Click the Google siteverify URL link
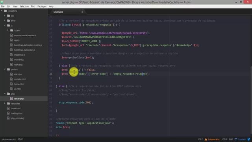Viewport: 252px width, 142px height. point(113,33)
